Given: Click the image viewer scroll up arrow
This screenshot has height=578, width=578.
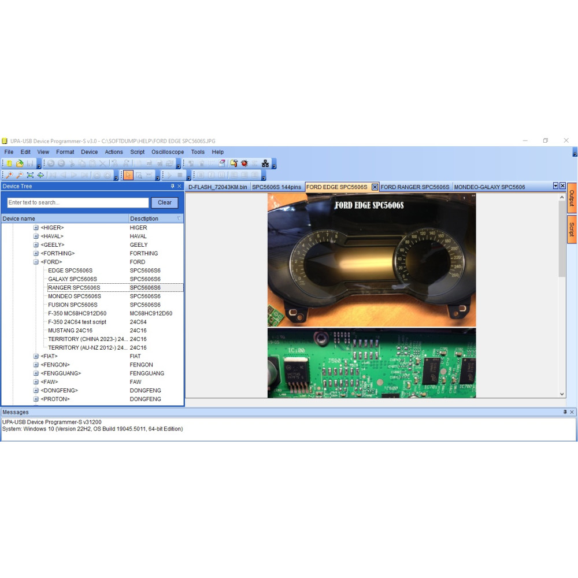Looking at the screenshot, I should (562, 197).
